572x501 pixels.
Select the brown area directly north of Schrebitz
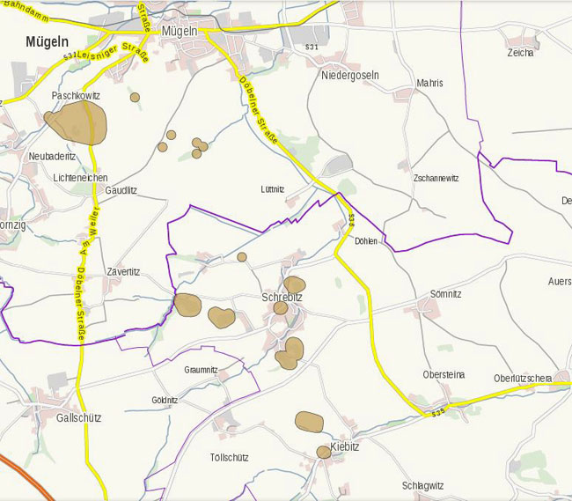[295, 284]
